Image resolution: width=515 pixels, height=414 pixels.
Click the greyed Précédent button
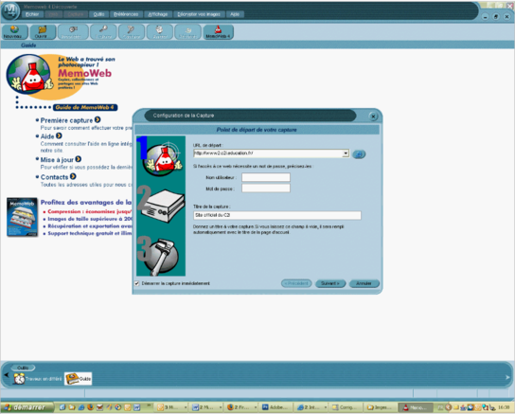point(296,283)
